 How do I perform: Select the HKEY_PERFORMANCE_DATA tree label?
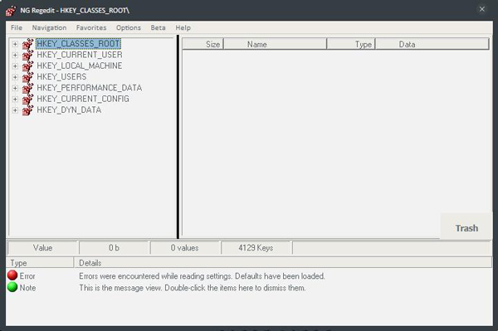(x=90, y=88)
